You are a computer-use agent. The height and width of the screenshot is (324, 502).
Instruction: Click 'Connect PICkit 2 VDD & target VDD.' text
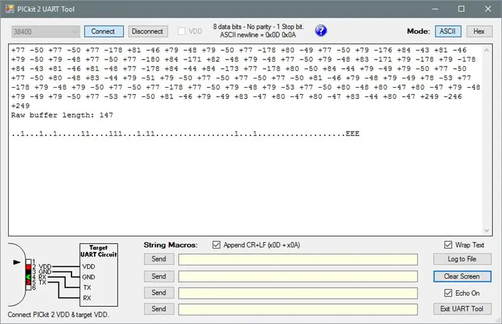(x=58, y=315)
